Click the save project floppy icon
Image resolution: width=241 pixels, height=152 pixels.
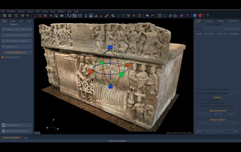[10, 16]
